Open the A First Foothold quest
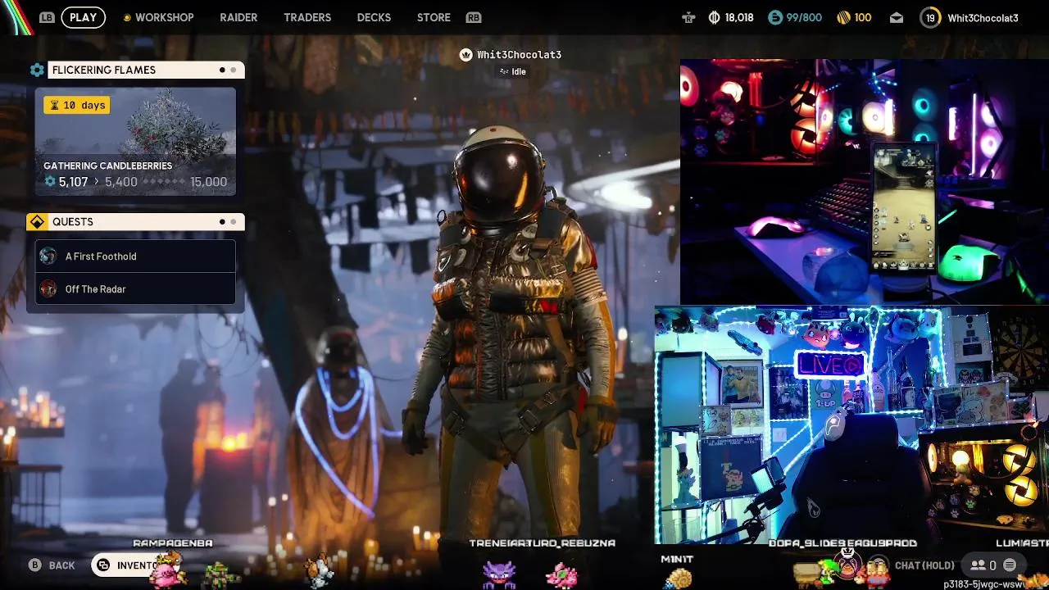Image resolution: width=1049 pixels, height=590 pixels. (135, 256)
